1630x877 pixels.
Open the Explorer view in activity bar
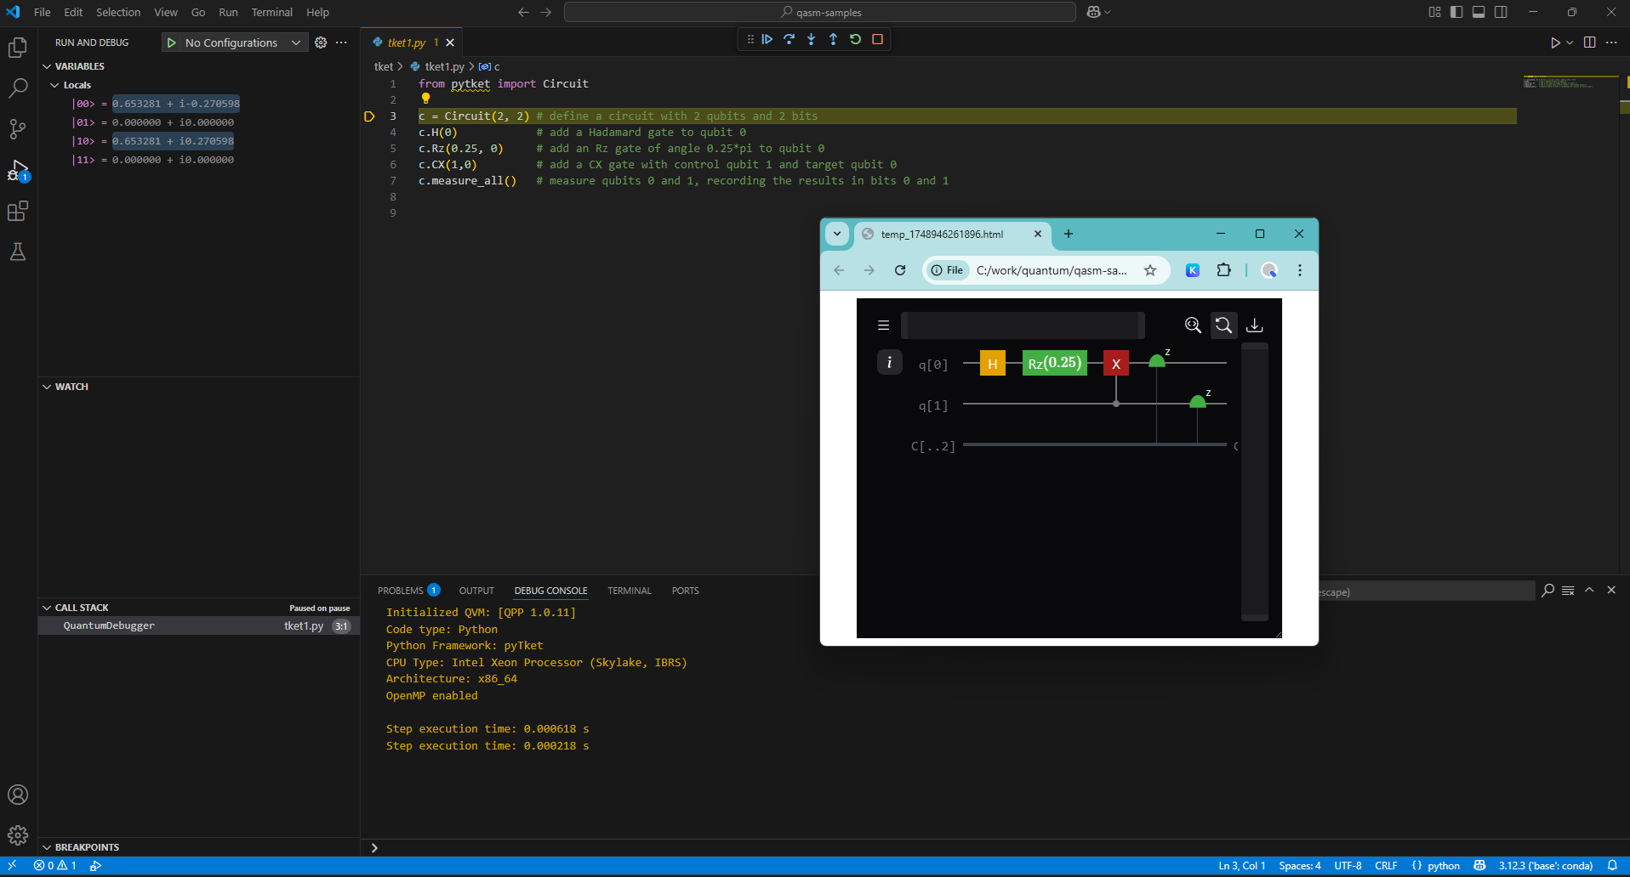[x=18, y=48]
